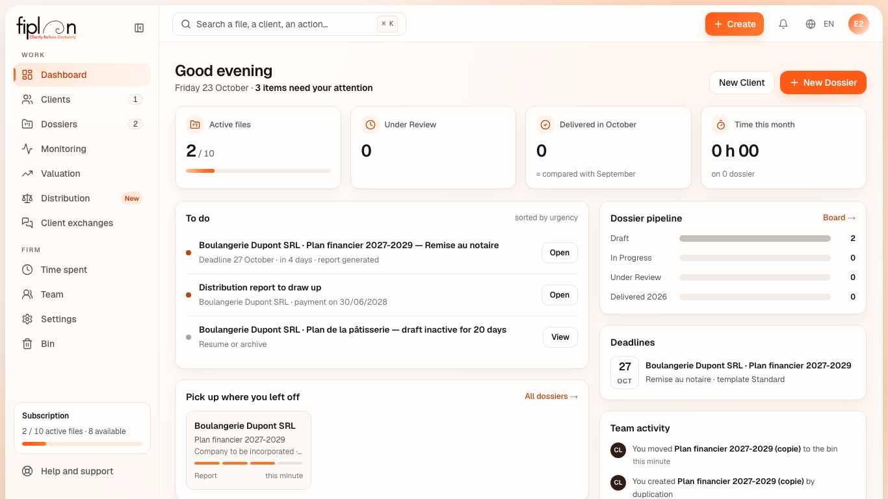Open Dossiers in the sidebar
Screen dimensions: 888x499
[83, 124]
